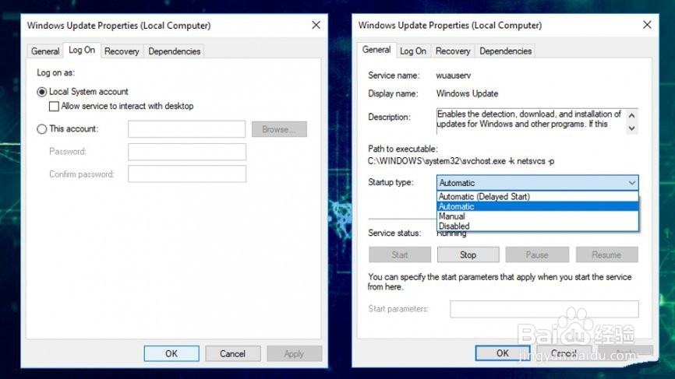Click the This account name field

[x=187, y=129]
